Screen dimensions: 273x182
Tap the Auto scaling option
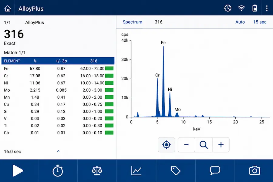[x=240, y=22]
